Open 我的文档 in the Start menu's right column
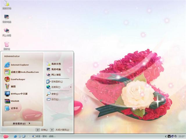Image resolution: width=186 pixels, height=139 pixels. pyautogui.click(x=53, y=64)
